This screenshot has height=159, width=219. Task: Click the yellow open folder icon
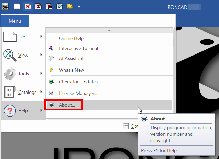click(70, 7)
